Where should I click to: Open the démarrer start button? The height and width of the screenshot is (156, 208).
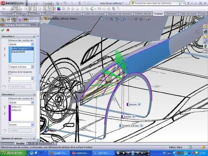point(13,153)
